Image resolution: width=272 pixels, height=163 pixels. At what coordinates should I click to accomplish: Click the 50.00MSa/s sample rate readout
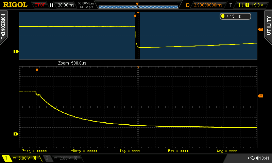(x=86, y=3)
